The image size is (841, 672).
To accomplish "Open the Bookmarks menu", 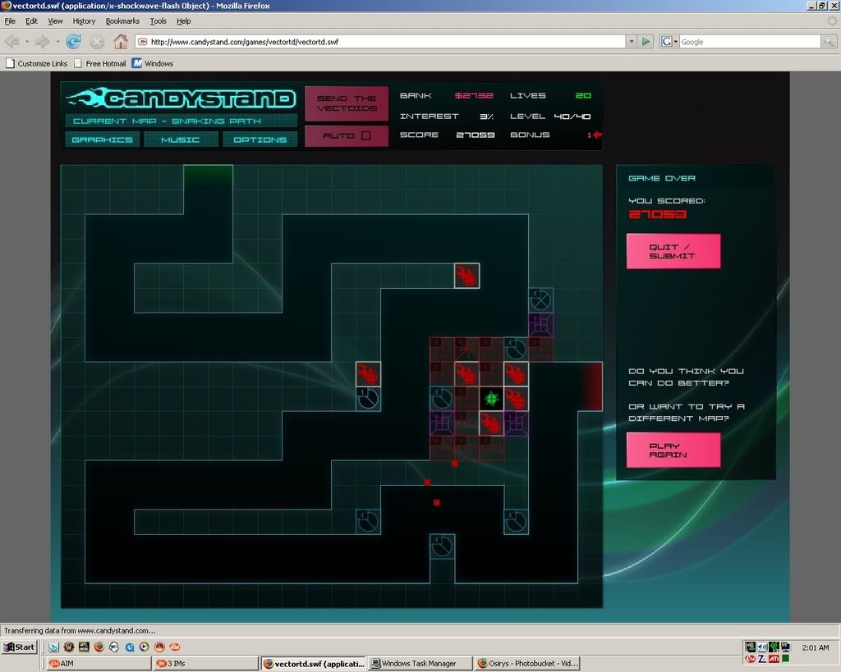I will 122,21.
